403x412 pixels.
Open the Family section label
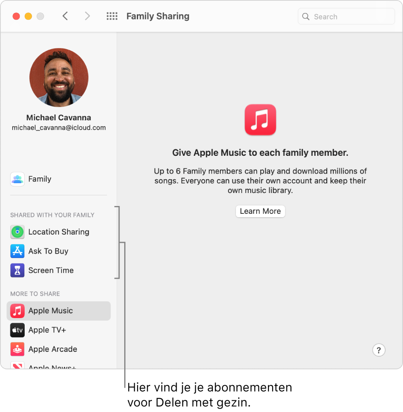pos(40,179)
